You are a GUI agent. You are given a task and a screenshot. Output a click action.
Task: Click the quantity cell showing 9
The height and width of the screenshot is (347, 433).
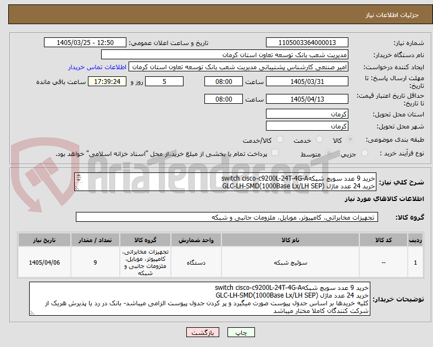[95, 262]
